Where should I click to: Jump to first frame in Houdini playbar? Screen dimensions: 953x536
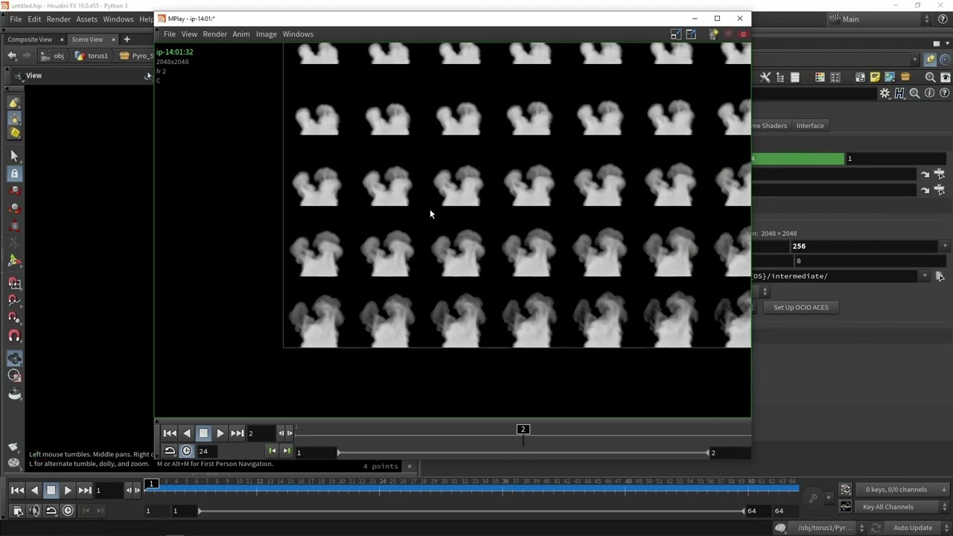[x=17, y=490]
